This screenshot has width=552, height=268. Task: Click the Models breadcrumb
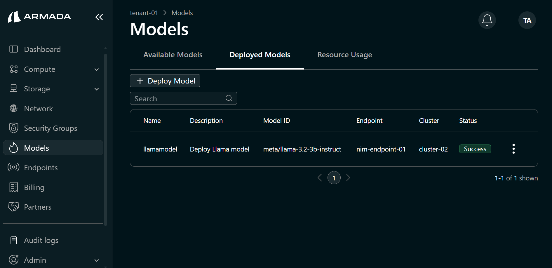[182, 13]
